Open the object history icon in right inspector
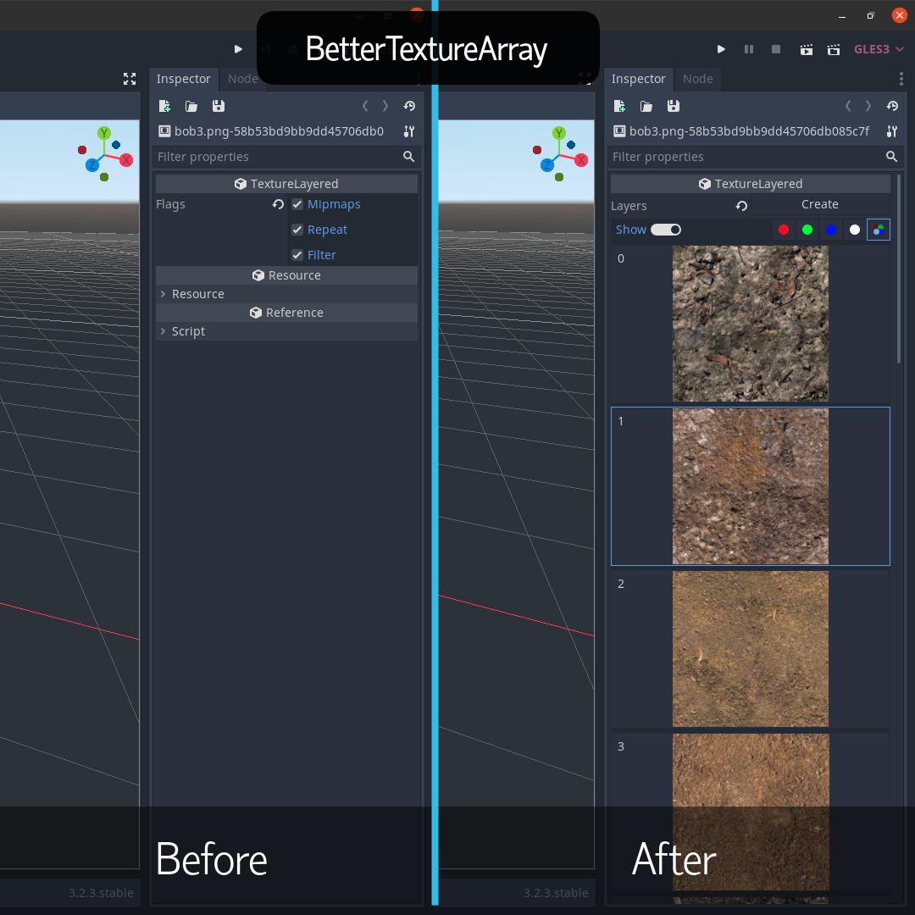This screenshot has height=915, width=915. [x=892, y=106]
